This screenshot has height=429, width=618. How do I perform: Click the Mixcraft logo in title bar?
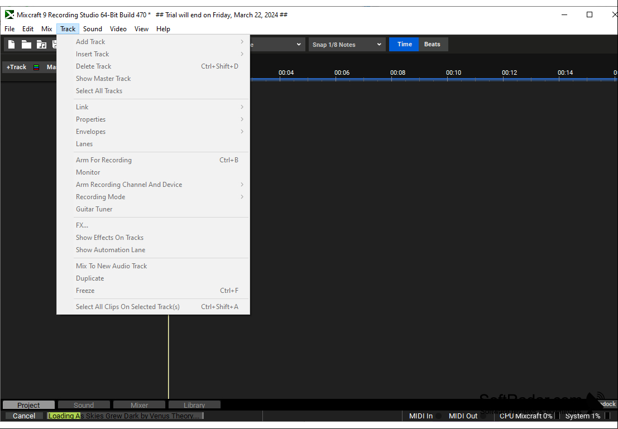9,15
